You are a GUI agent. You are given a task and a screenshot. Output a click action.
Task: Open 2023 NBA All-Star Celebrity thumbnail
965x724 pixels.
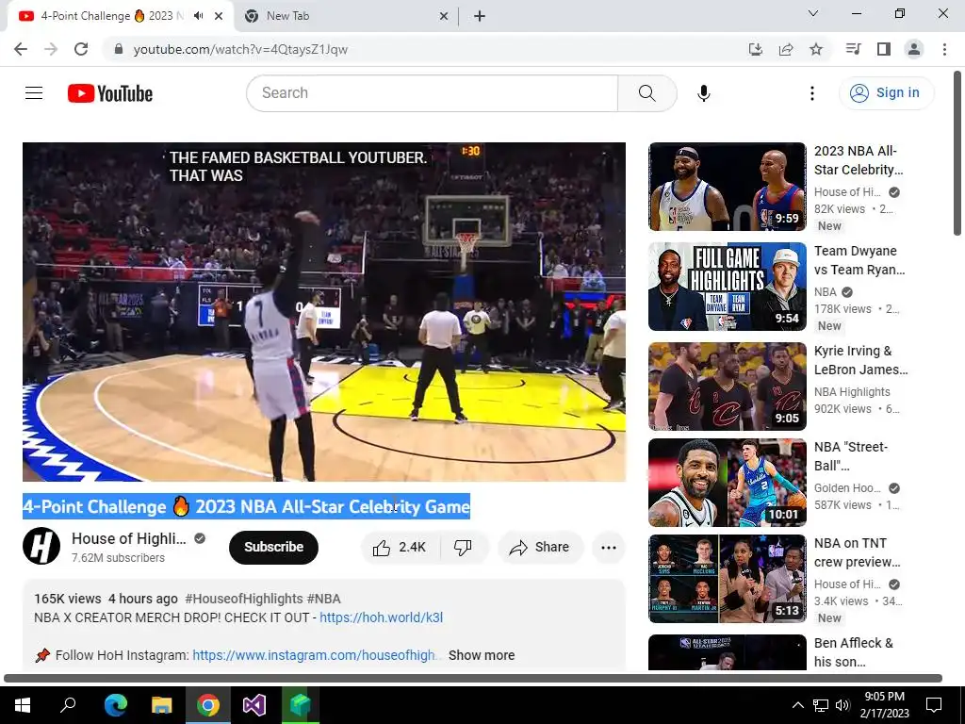(x=727, y=187)
